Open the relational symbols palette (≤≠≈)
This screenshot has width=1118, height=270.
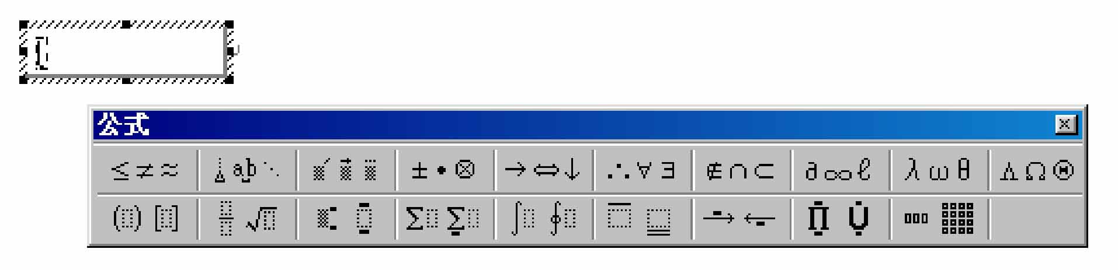click(x=145, y=170)
